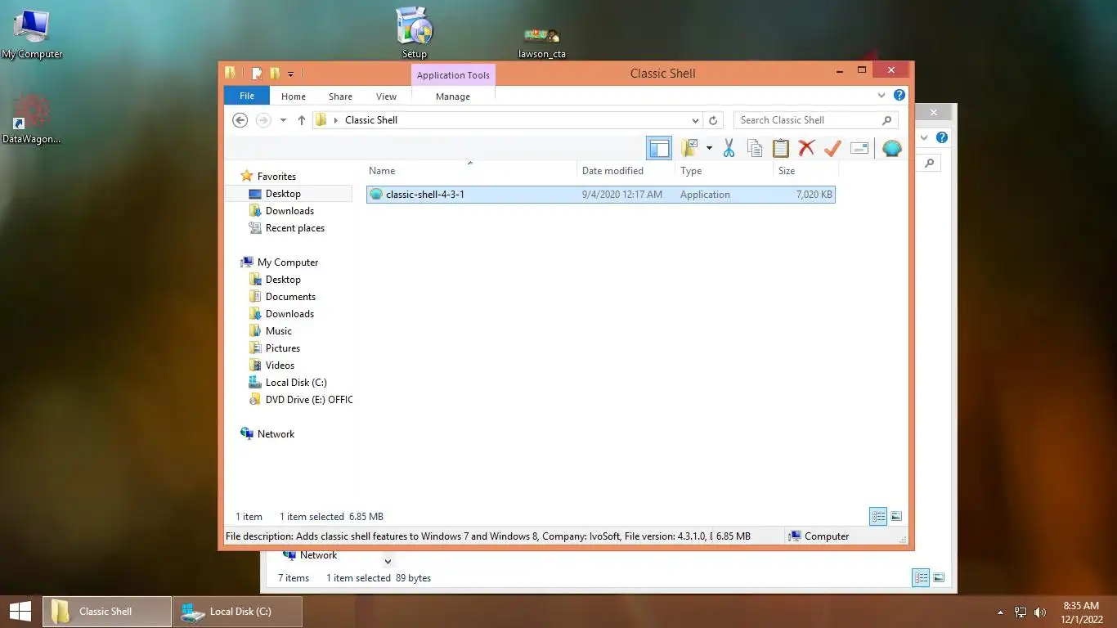This screenshot has height=628, width=1117.
Task: Open the Windows Start button
Action: [20, 611]
